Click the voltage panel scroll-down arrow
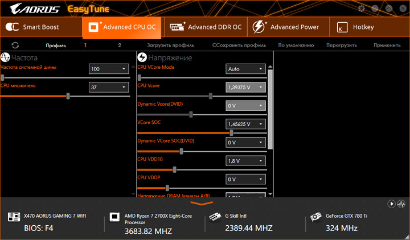410x240 pixels. tap(270, 194)
